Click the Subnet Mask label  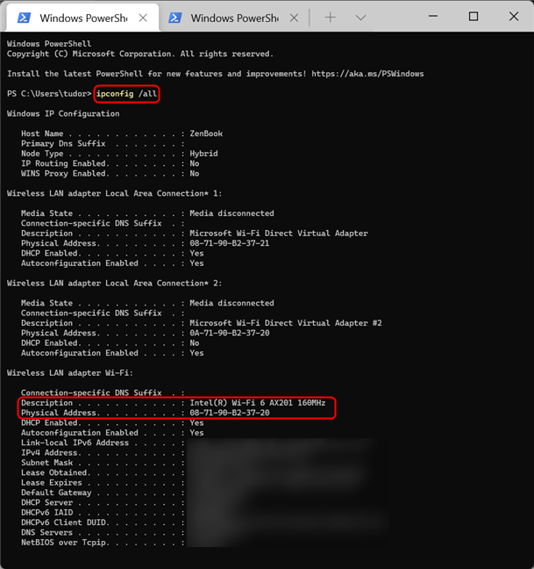[x=46, y=463]
